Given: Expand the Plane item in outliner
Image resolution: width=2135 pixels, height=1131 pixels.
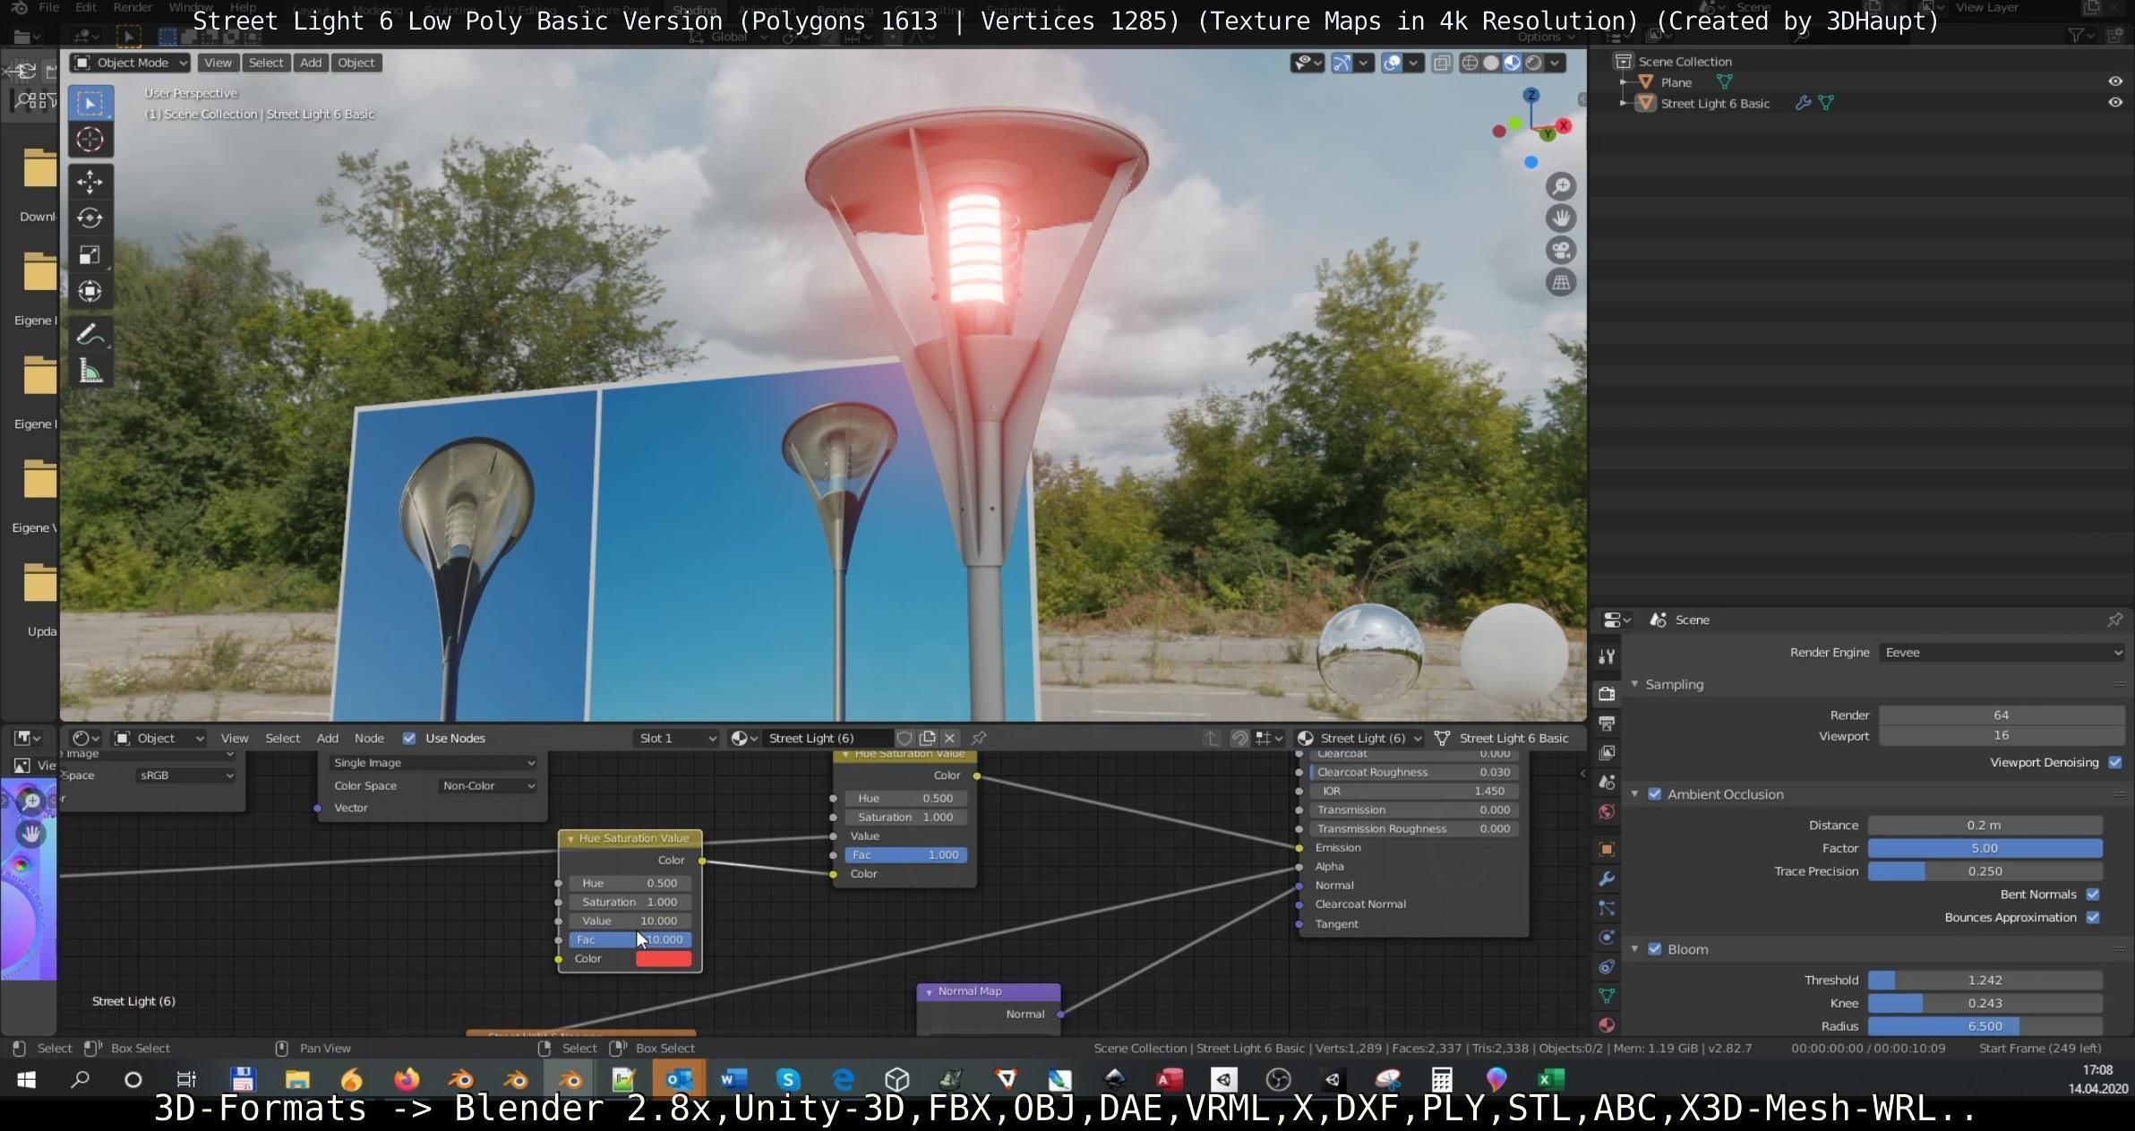Looking at the screenshot, I should click(x=1625, y=82).
